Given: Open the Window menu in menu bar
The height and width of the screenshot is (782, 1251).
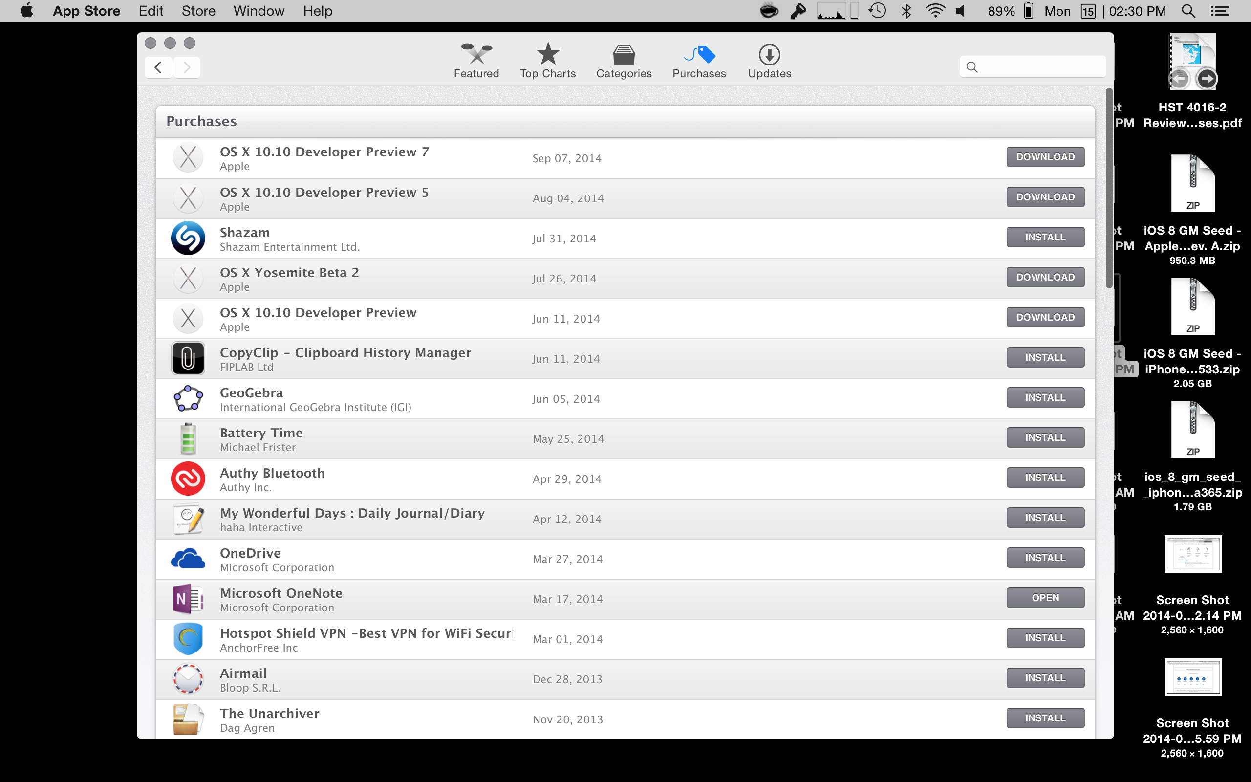Looking at the screenshot, I should pyautogui.click(x=259, y=11).
